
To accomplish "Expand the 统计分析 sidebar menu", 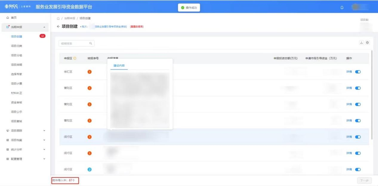I will 44,149.
